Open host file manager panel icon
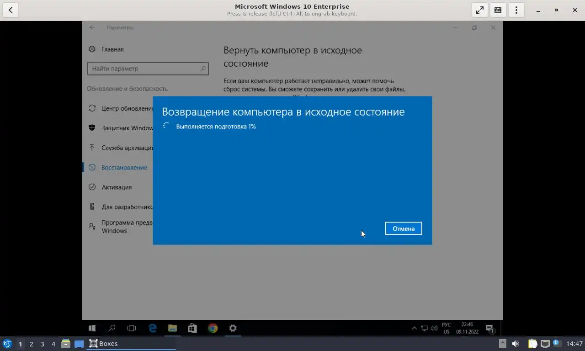Image resolution: width=585 pixels, height=351 pixels. click(x=66, y=344)
